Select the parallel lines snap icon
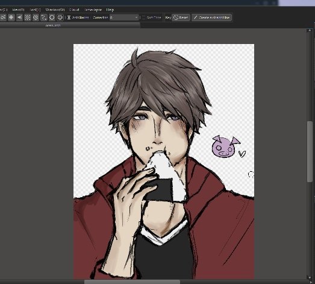Image resolution: width=315 pixels, height=284 pixels. pyautogui.click(x=3, y=17)
